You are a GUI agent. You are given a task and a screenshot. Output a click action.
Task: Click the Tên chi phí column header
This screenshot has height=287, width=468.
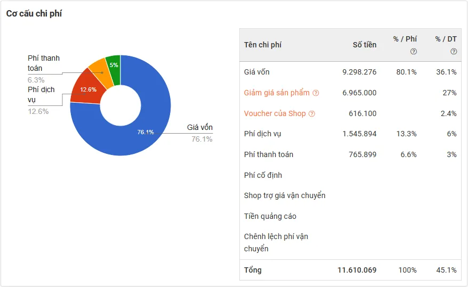point(263,45)
